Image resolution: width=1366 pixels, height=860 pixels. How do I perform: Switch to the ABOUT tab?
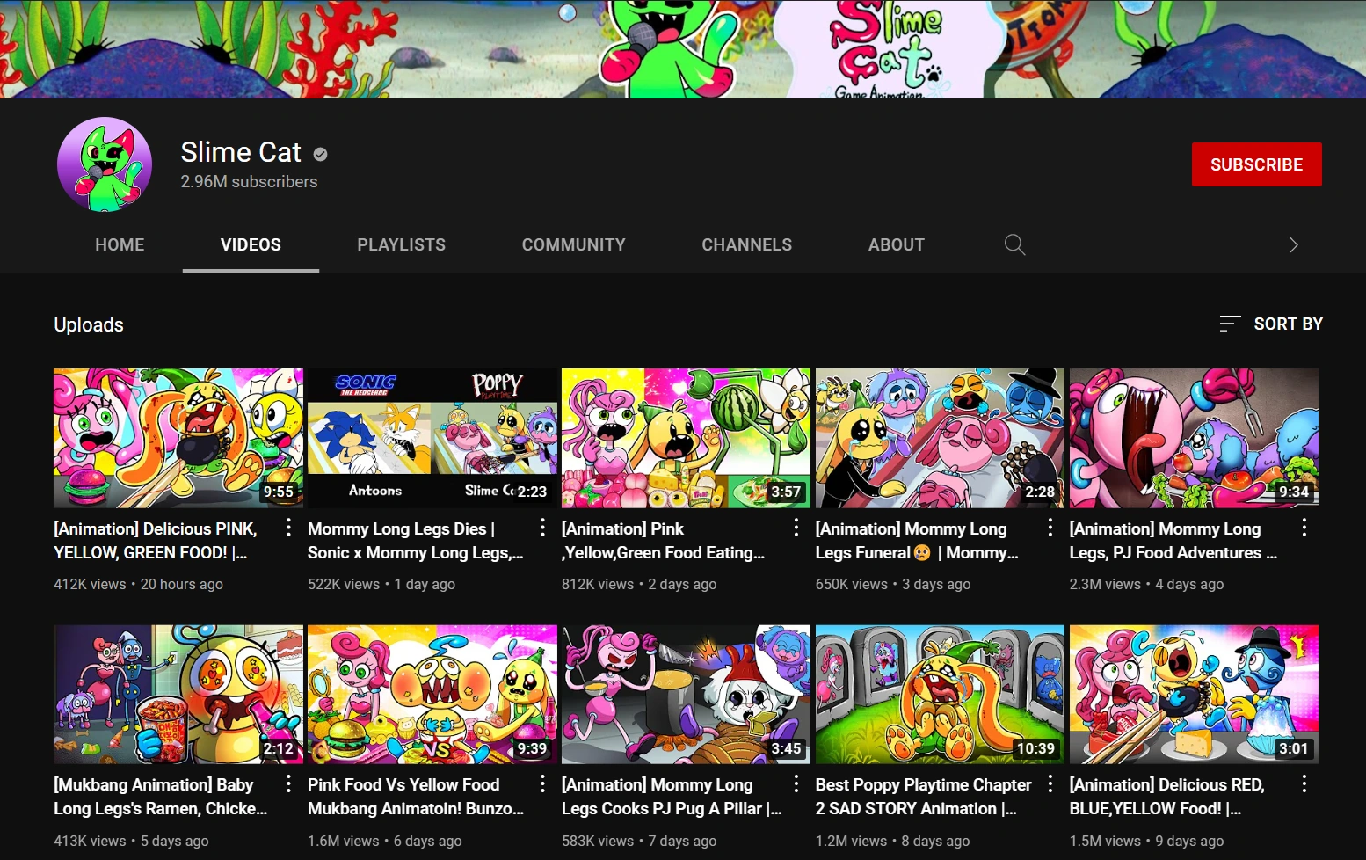896,244
